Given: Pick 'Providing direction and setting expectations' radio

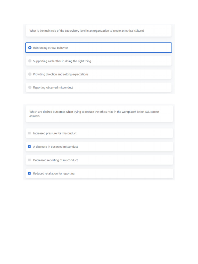Looking at the screenshot, I should tap(30, 74).
